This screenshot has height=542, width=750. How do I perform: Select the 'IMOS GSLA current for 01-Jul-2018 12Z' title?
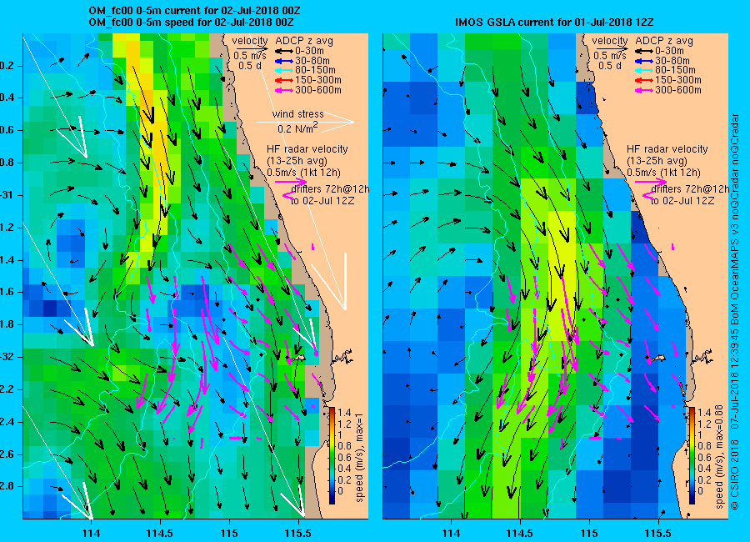coord(554,22)
